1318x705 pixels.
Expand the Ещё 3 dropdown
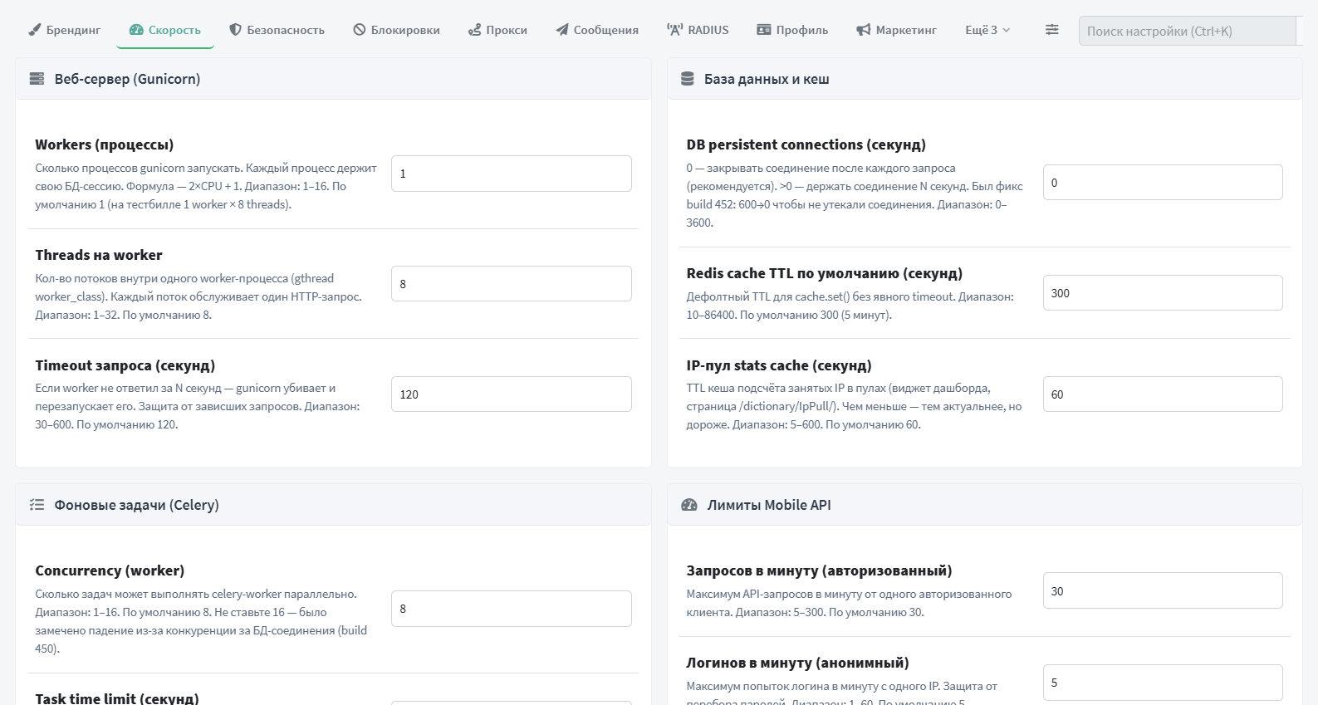987,30
